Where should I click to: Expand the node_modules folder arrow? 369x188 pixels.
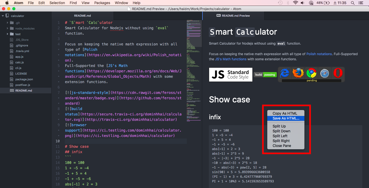(7, 28)
